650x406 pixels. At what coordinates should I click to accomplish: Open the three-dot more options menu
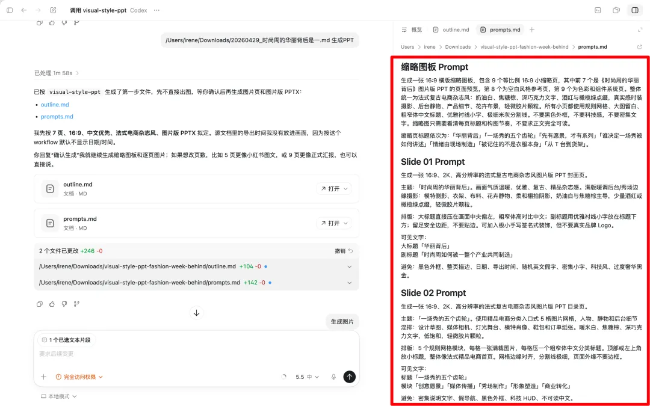[x=157, y=10]
